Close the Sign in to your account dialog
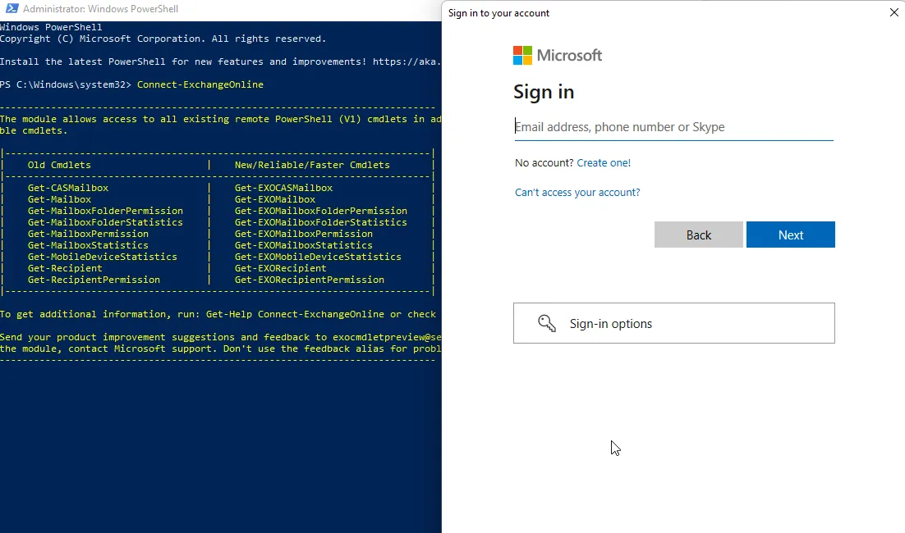 pyautogui.click(x=894, y=12)
